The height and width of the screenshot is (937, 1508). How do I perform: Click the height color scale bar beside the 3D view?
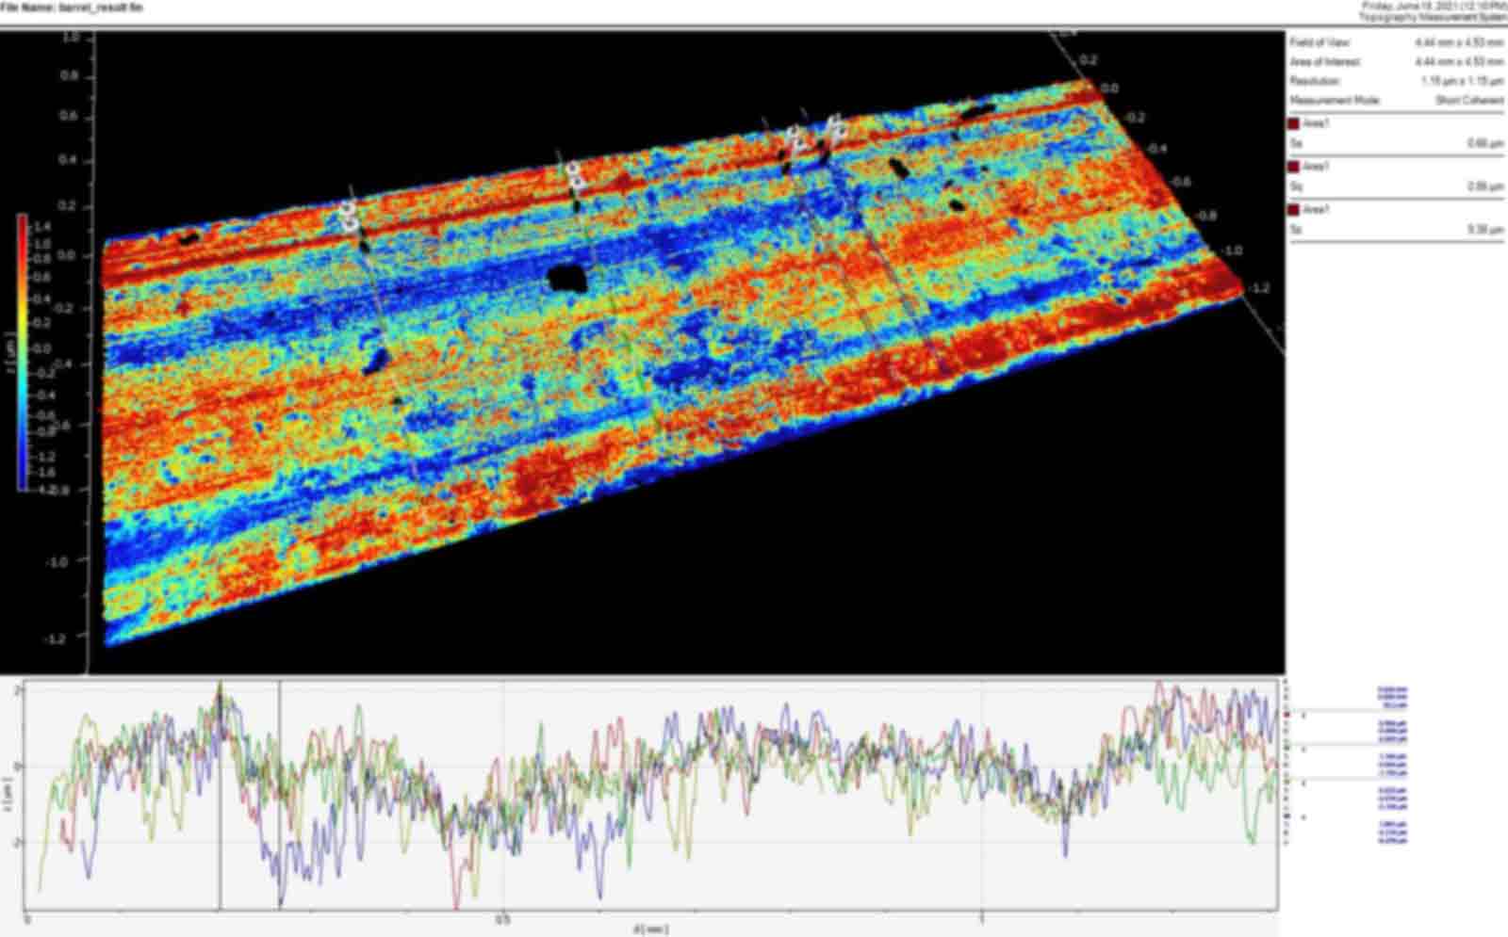coord(22,353)
